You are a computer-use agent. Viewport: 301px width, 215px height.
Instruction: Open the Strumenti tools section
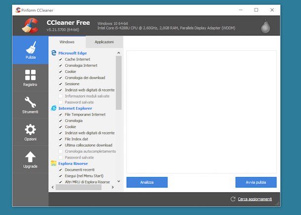[x=31, y=105]
